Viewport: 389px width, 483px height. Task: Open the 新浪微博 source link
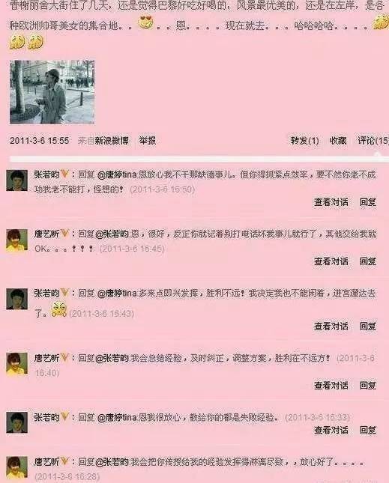111,141
